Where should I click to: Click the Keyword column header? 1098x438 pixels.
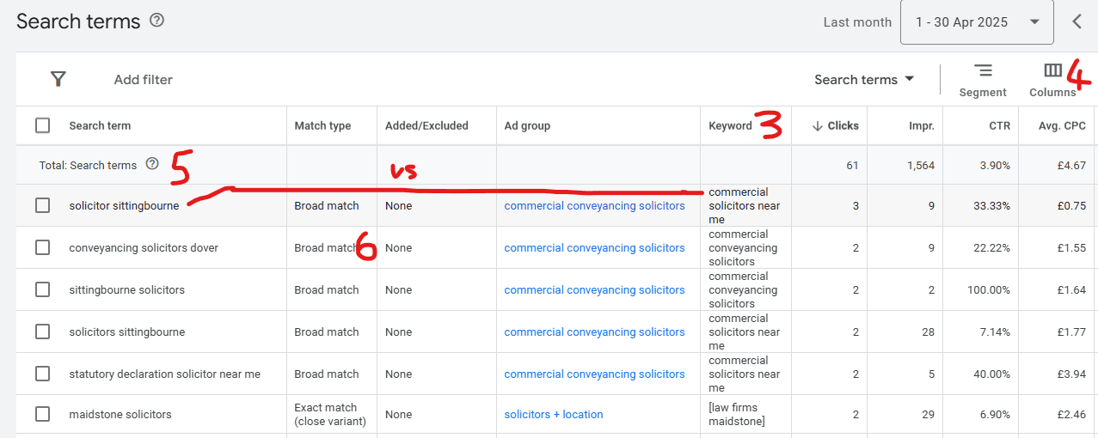point(730,125)
